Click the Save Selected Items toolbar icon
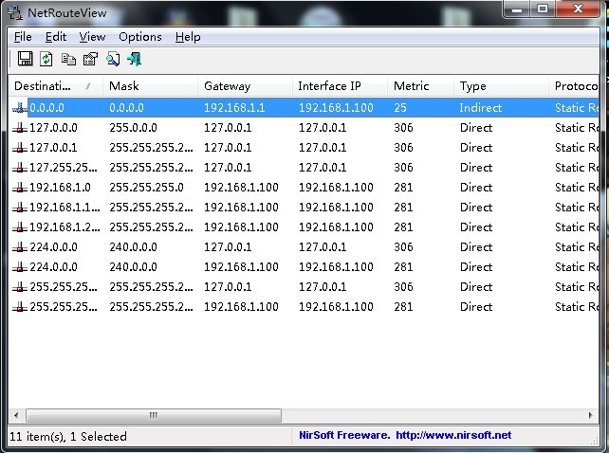Screen dimensions: 609x453 (26, 59)
